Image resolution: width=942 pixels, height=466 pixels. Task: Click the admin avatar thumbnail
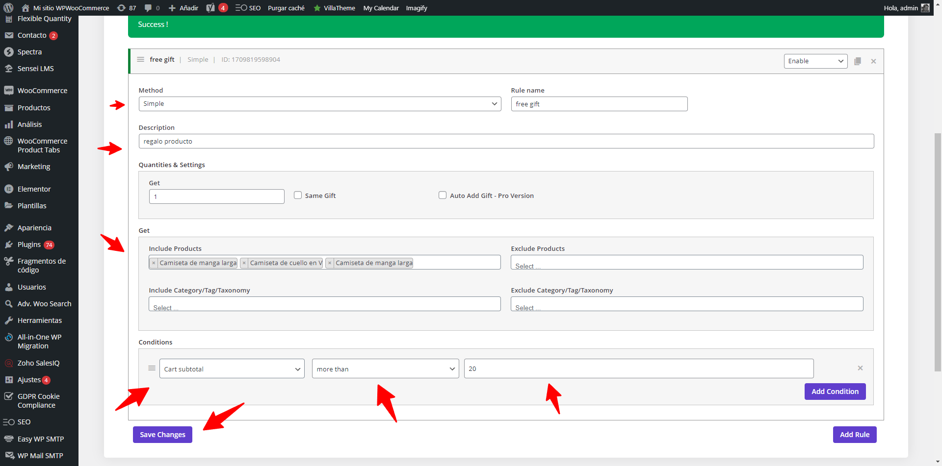925,8
